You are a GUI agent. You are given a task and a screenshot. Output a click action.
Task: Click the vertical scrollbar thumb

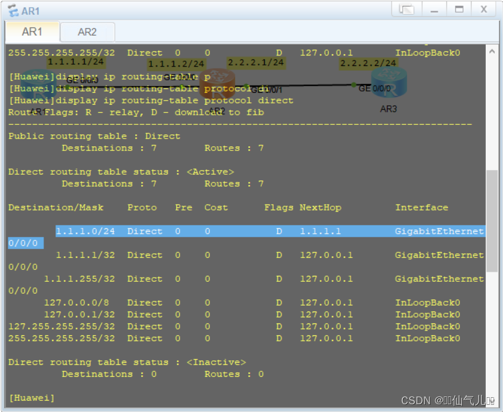click(492, 221)
